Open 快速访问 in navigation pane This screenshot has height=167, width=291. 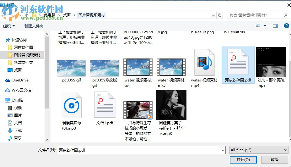pos(19,40)
